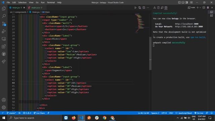Open Firefox from the taskbar
215x121 pixels.
tap(74, 118)
